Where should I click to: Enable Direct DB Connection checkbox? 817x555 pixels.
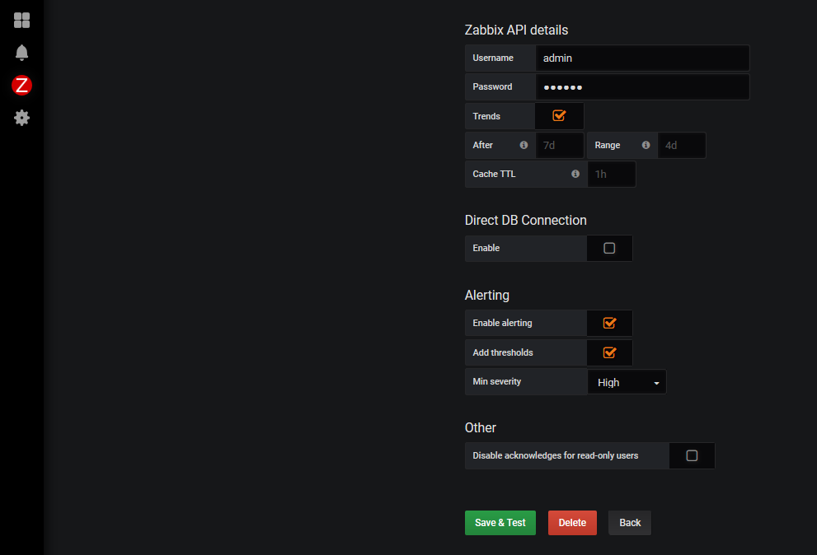click(x=609, y=249)
